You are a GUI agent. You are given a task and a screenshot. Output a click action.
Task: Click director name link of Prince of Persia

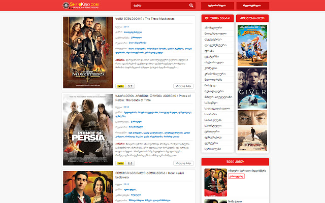tap(136, 127)
